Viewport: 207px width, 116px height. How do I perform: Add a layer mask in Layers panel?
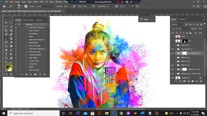pyautogui.click(x=184, y=81)
